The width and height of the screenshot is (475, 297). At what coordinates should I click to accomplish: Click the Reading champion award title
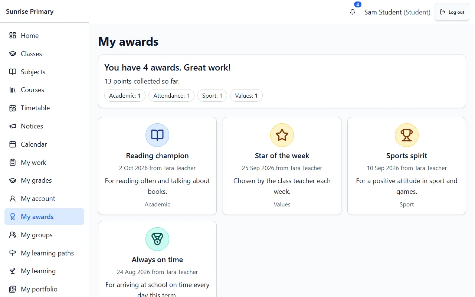point(157,156)
